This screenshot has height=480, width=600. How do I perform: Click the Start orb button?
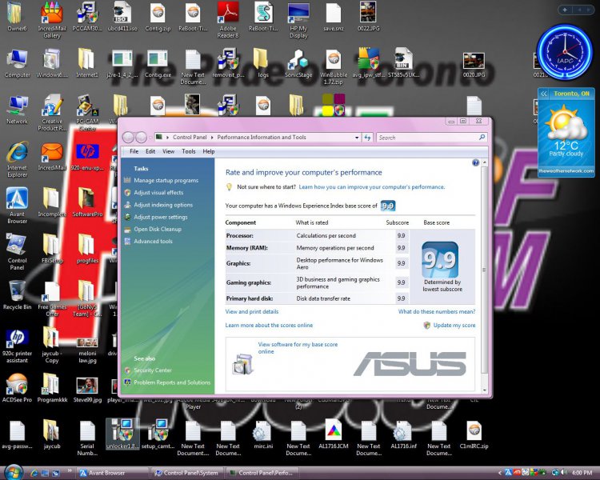point(14,472)
